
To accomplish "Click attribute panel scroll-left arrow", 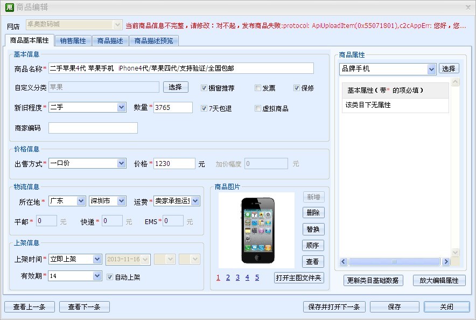I will [344, 261].
